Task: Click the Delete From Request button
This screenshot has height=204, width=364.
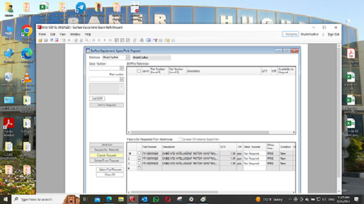Action: (106, 161)
